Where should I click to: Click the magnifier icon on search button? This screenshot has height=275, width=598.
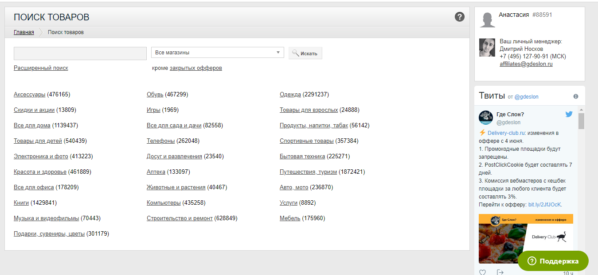[x=296, y=53]
